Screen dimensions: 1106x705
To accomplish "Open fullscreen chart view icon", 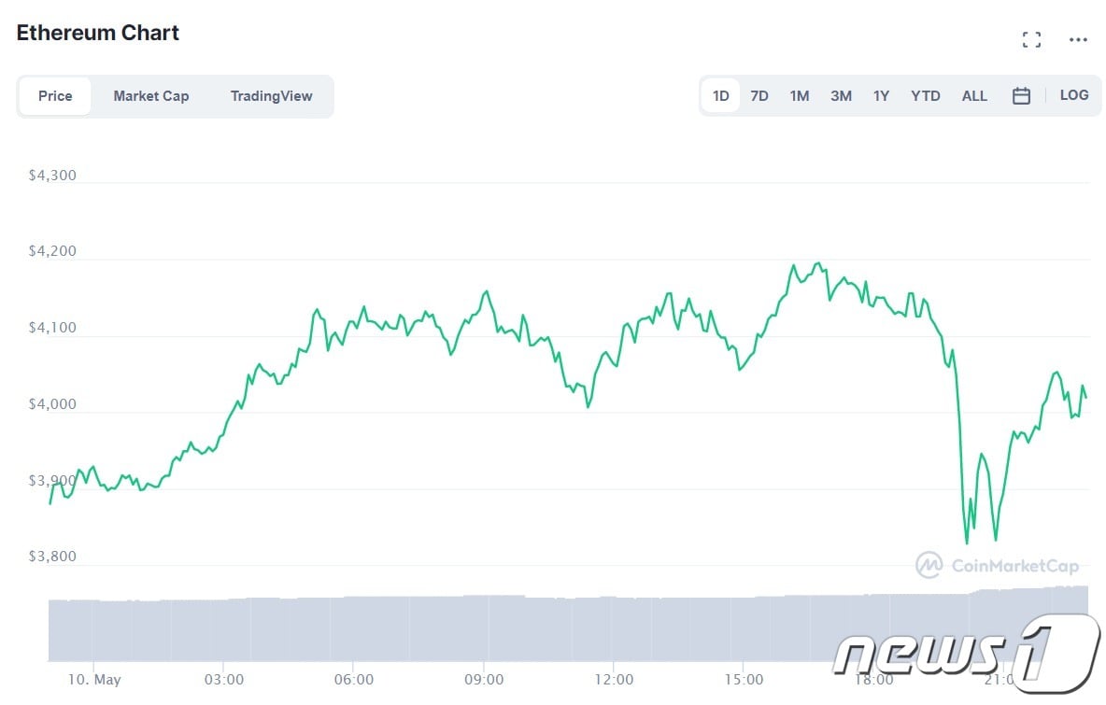I will pos(1031,39).
